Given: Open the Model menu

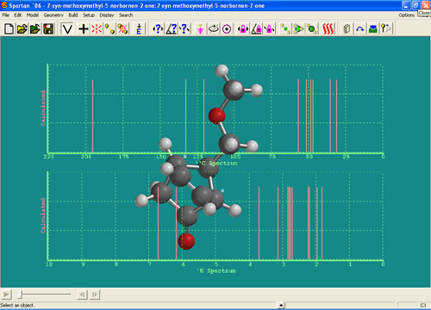Looking at the screenshot, I should click(33, 15).
